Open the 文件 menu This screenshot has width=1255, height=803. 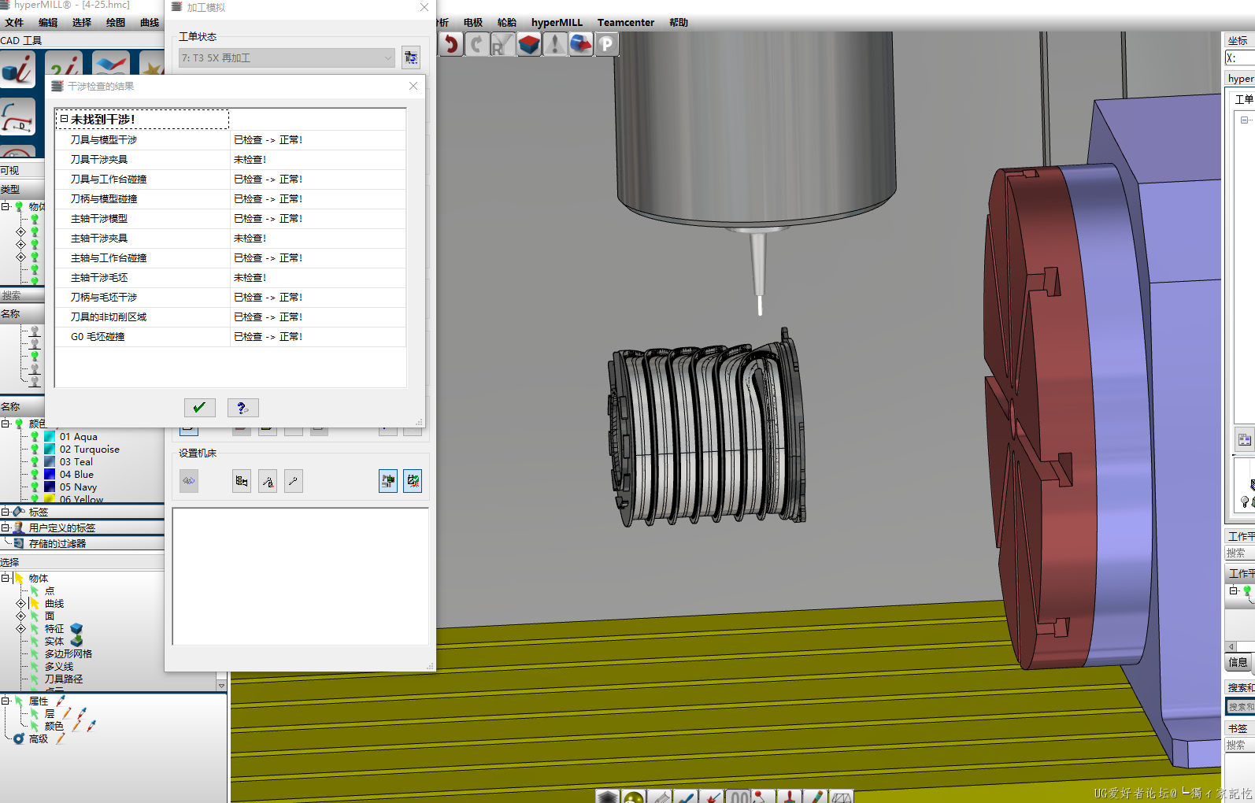pos(14,22)
